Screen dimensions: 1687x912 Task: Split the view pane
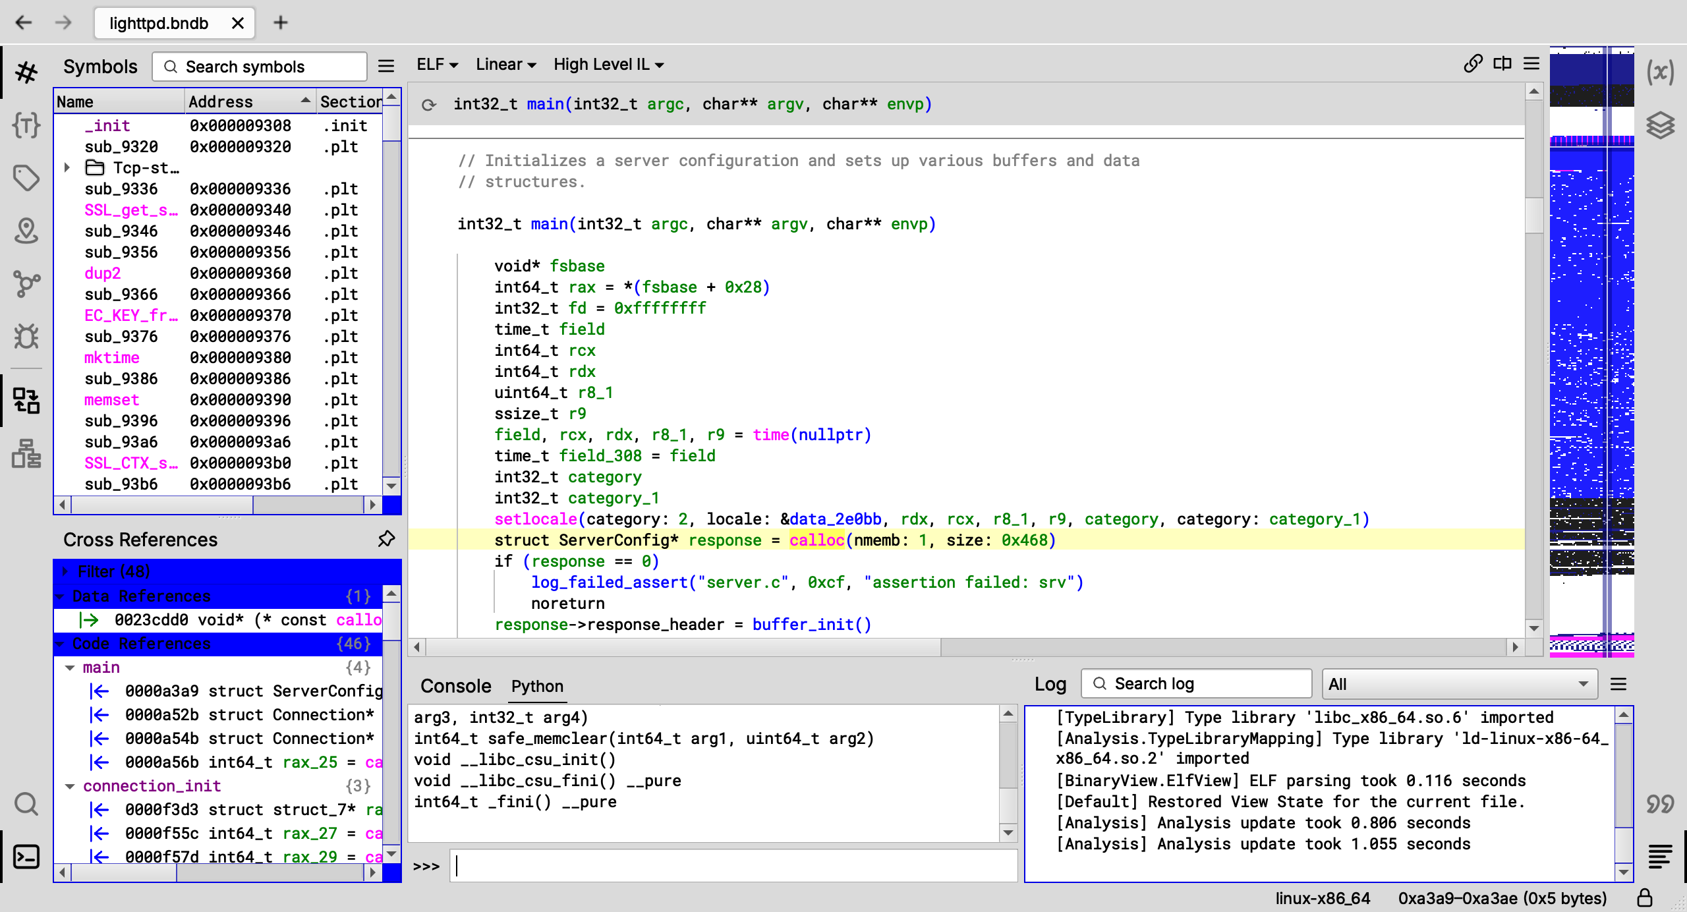click(1502, 64)
